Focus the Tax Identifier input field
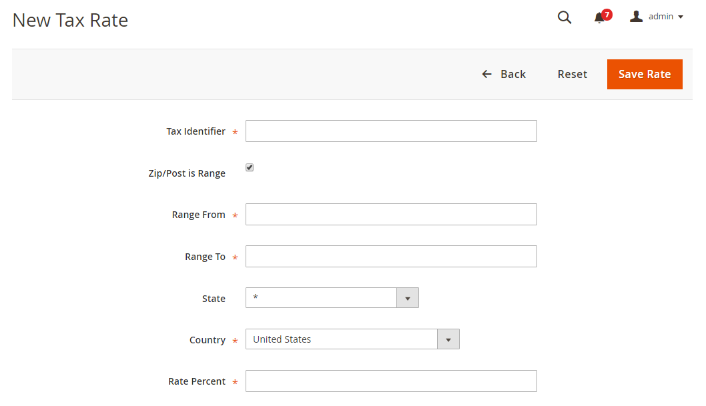Screen dimensions: 706x406 coord(391,131)
